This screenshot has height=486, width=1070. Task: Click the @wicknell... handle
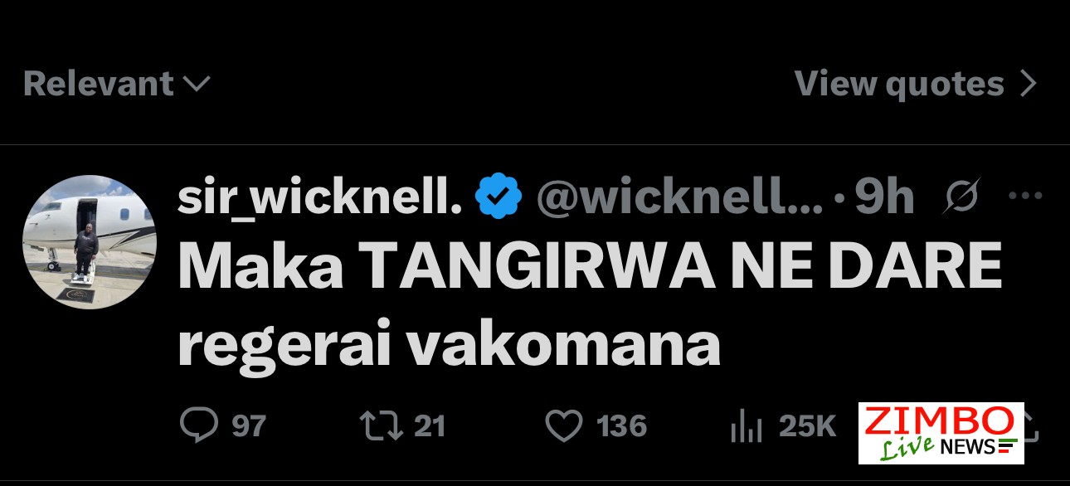click(680, 197)
